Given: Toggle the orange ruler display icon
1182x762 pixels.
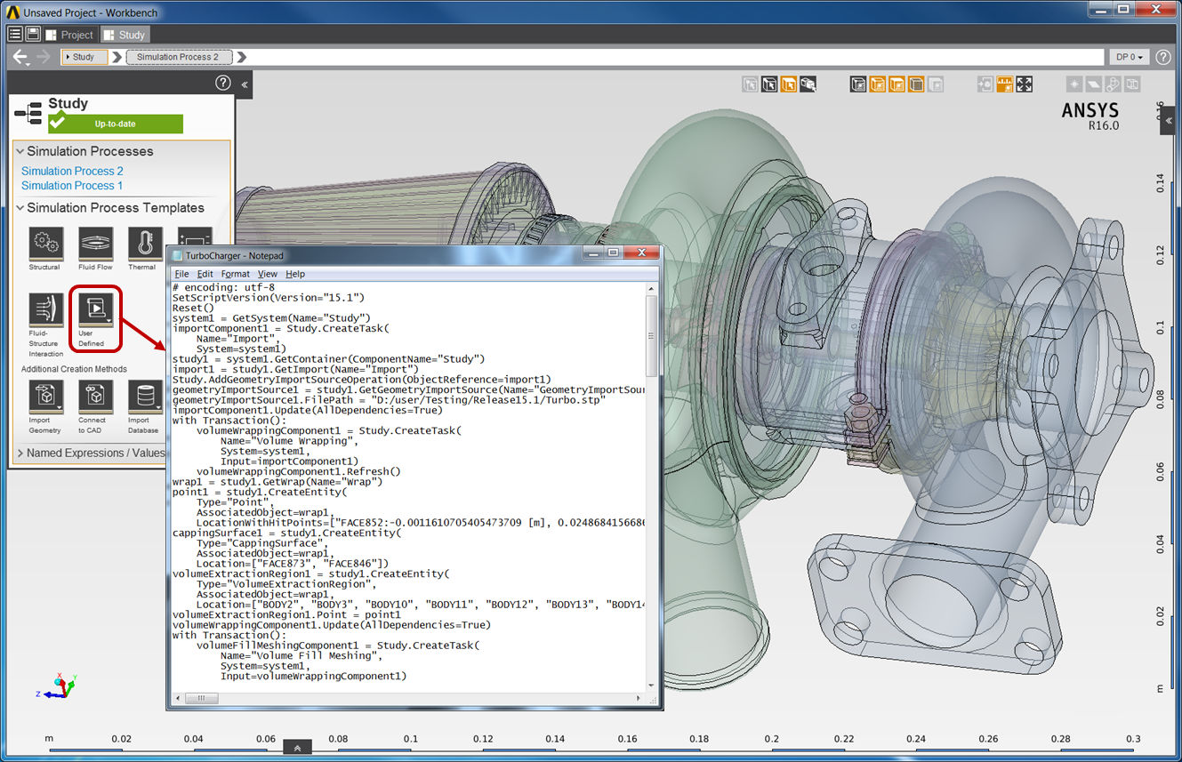Looking at the screenshot, I should coord(1005,84).
